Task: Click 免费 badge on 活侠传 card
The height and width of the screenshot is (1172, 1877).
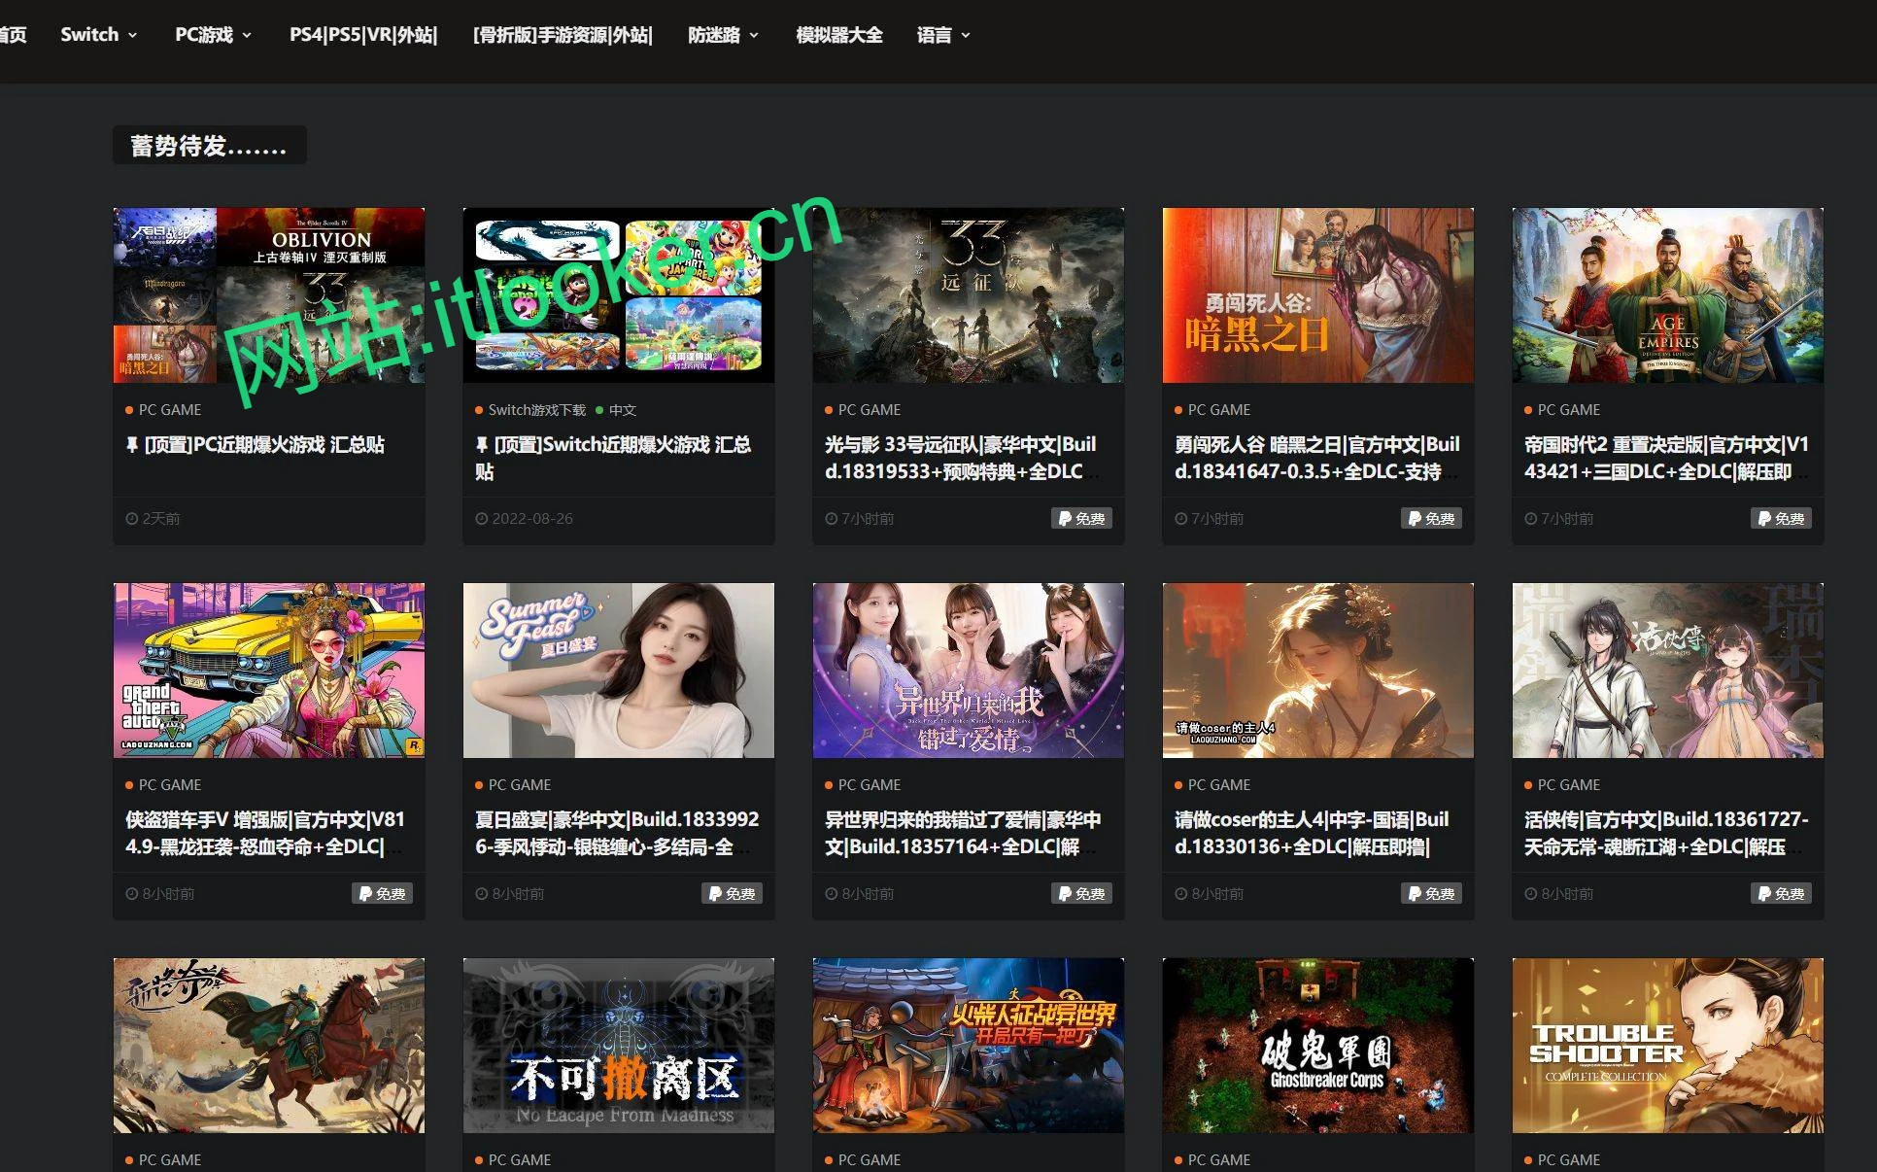Action: [1781, 894]
